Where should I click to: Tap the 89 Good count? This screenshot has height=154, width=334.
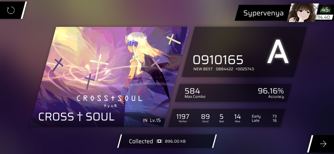205,116
